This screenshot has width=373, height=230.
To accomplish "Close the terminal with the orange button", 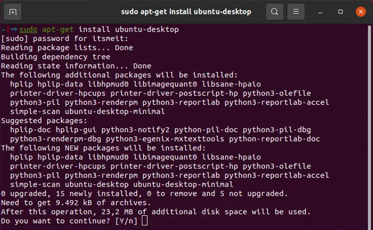I will 360,11.
